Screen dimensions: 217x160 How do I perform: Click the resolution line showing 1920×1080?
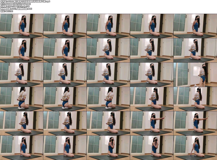[15, 6]
